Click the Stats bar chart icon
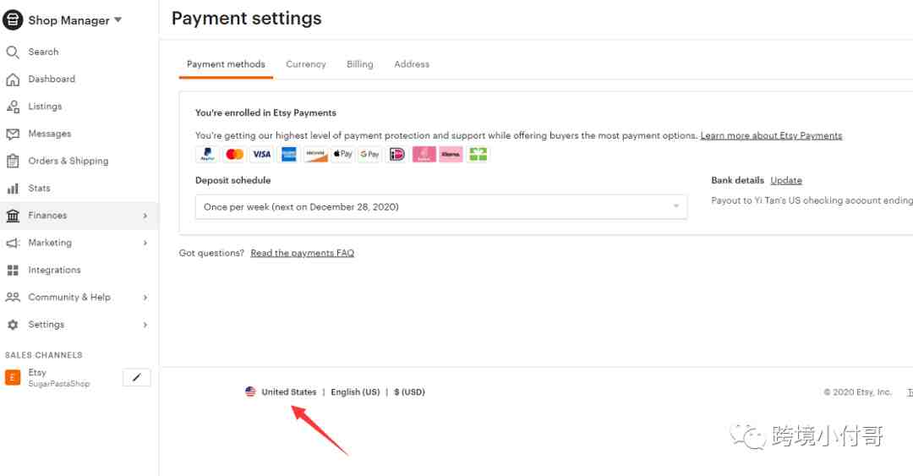 coord(12,189)
